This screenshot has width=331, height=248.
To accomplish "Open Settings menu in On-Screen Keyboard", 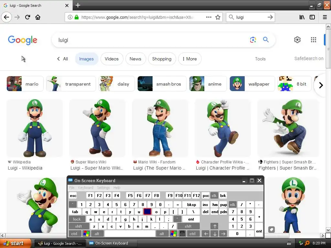I will (x=103, y=188).
